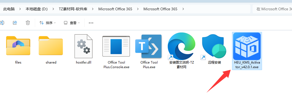This screenshot has width=292, height=109.
Task: Click the Office Tool Plus.exe name label
Action: click(x=149, y=65)
